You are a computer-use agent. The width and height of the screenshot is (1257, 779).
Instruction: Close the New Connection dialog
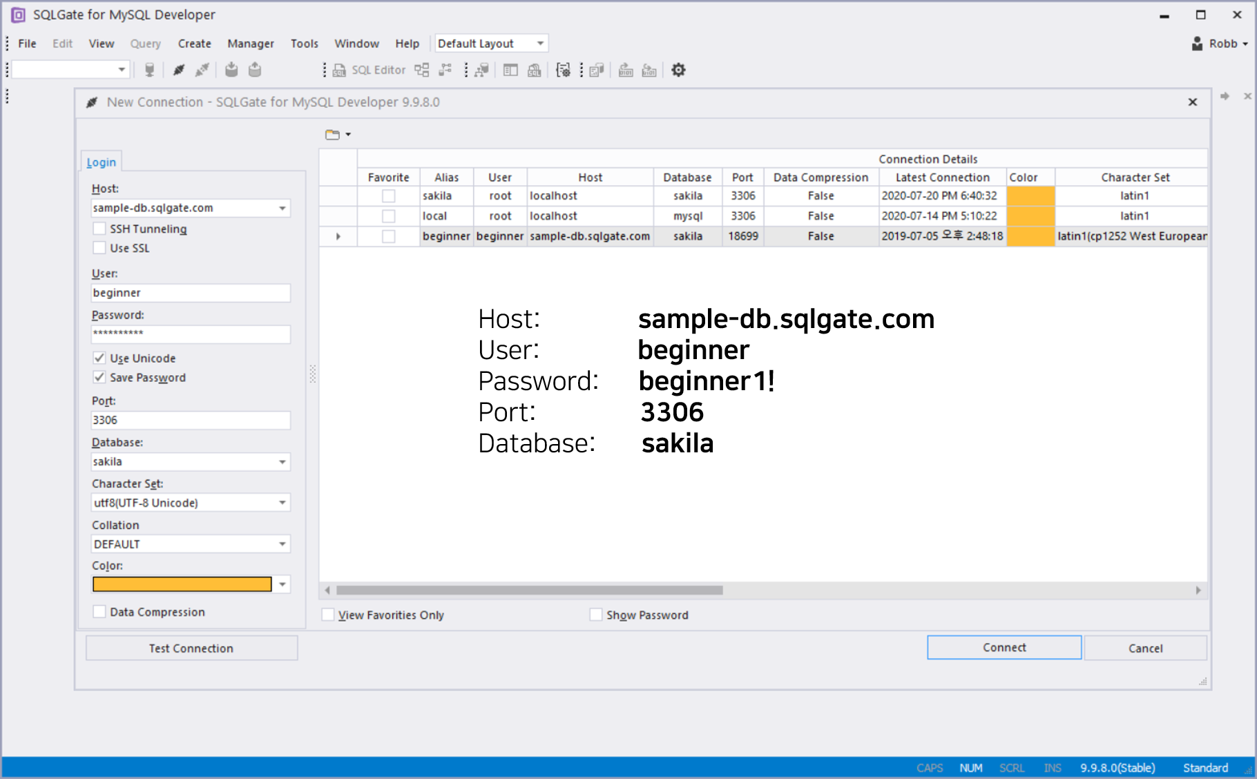[1193, 102]
